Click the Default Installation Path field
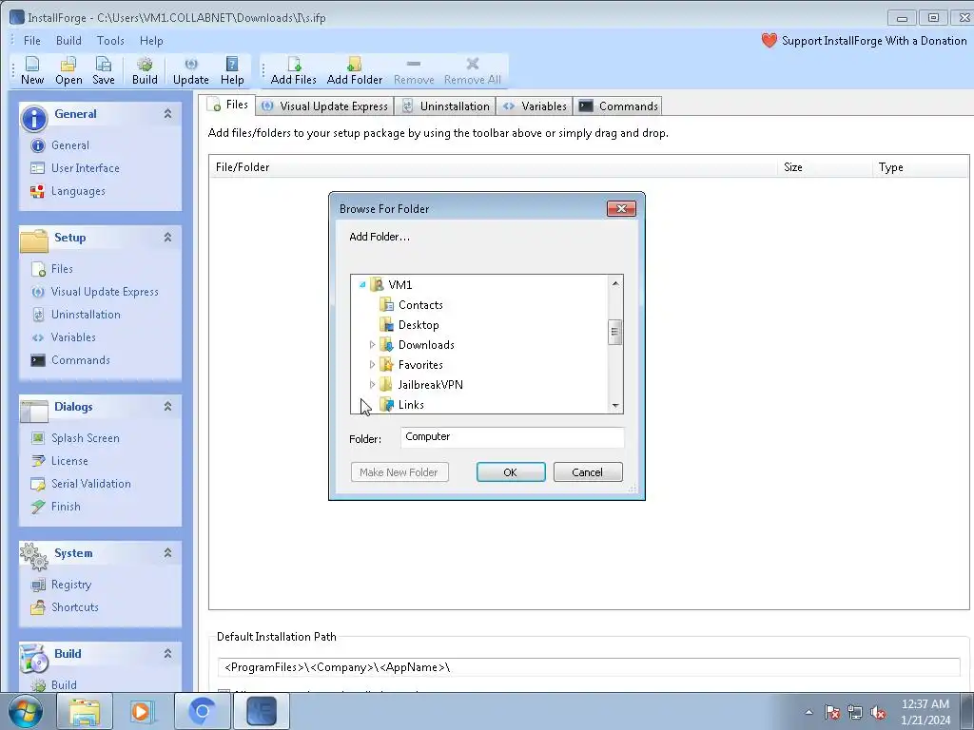The height and width of the screenshot is (730, 974). click(588, 667)
